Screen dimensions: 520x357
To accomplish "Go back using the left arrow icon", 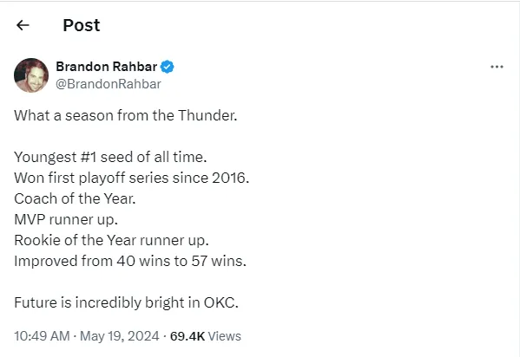I will 23,25.
